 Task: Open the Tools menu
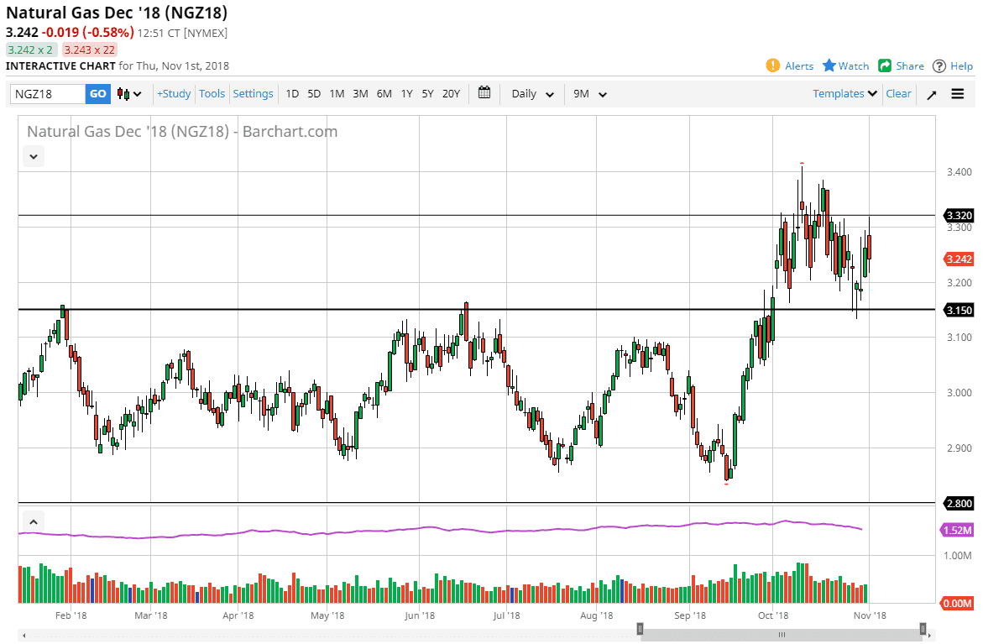212,93
